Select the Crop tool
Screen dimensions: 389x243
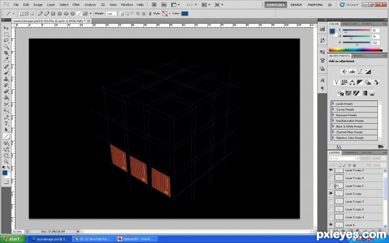pos(6,53)
